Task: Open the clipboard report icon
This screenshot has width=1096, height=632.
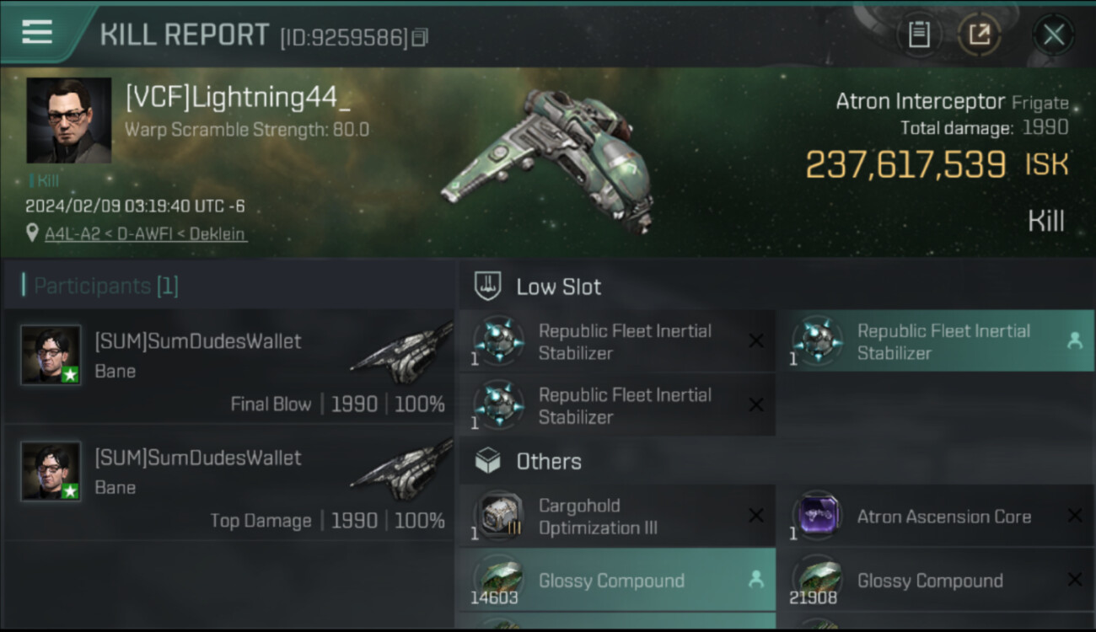Action: point(919,35)
